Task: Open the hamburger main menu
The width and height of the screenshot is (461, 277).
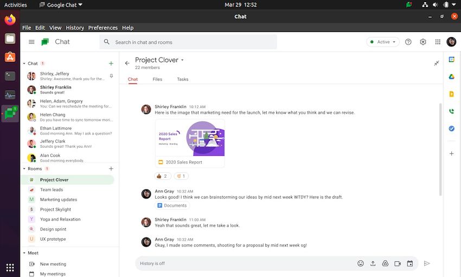Action: tap(31, 42)
